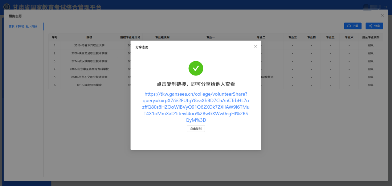Select the 3816-乌鲁木齐职业大学 cell
Screen dimensions: 392x186
[89, 45]
